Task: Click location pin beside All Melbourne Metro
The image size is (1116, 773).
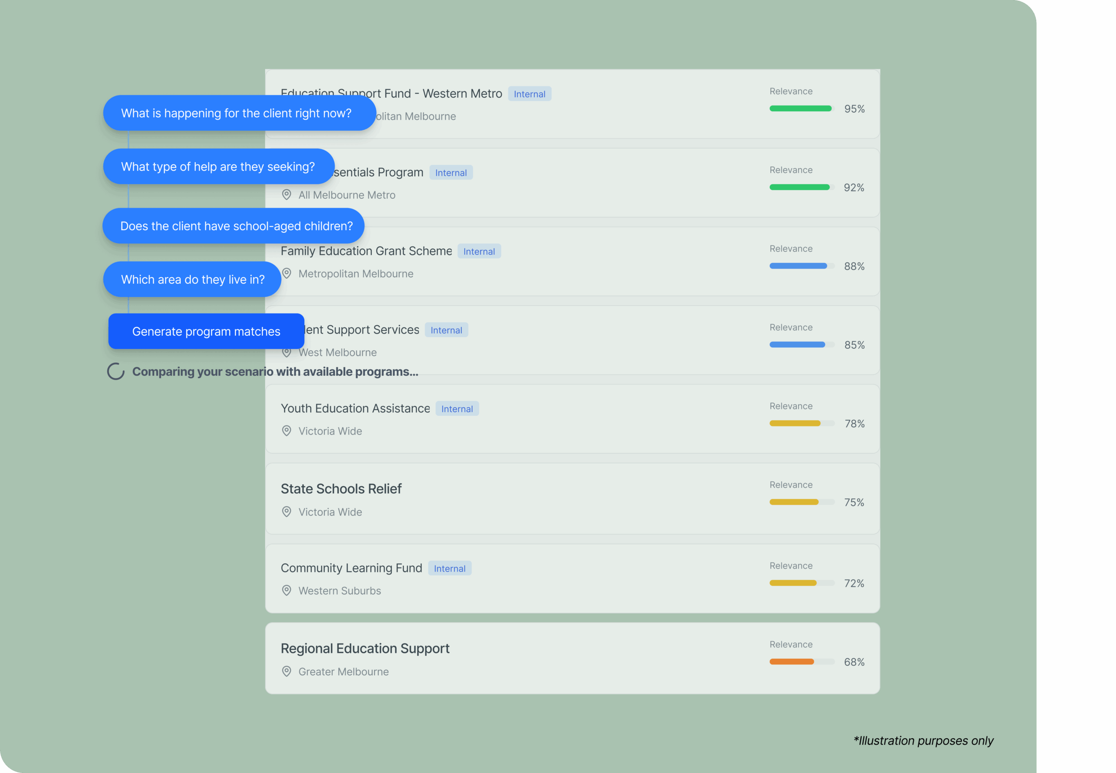Action: pyautogui.click(x=286, y=195)
